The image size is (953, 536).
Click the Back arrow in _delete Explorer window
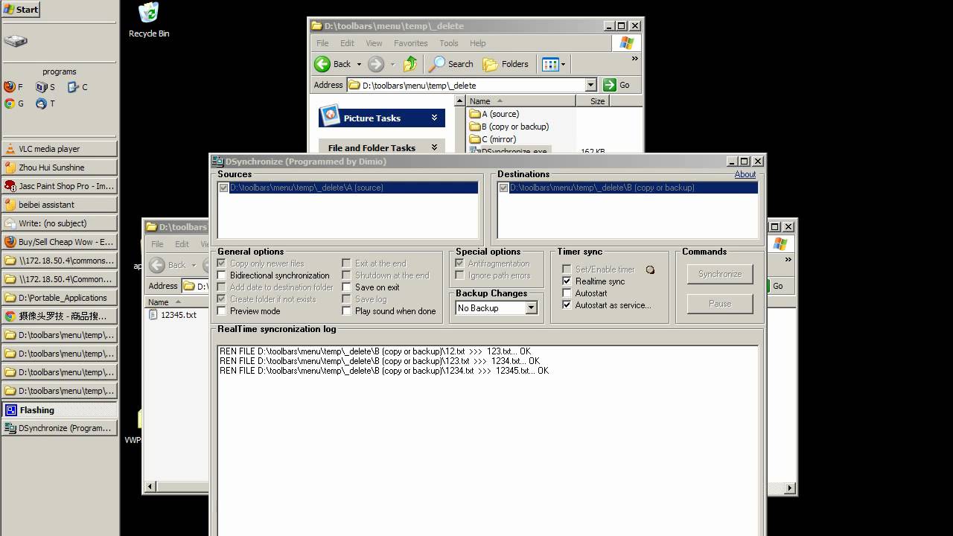(x=322, y=64)
